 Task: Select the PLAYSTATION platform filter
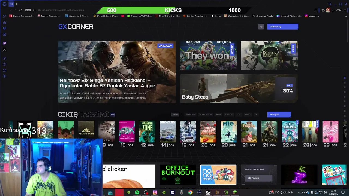click(x=205, y=115)
